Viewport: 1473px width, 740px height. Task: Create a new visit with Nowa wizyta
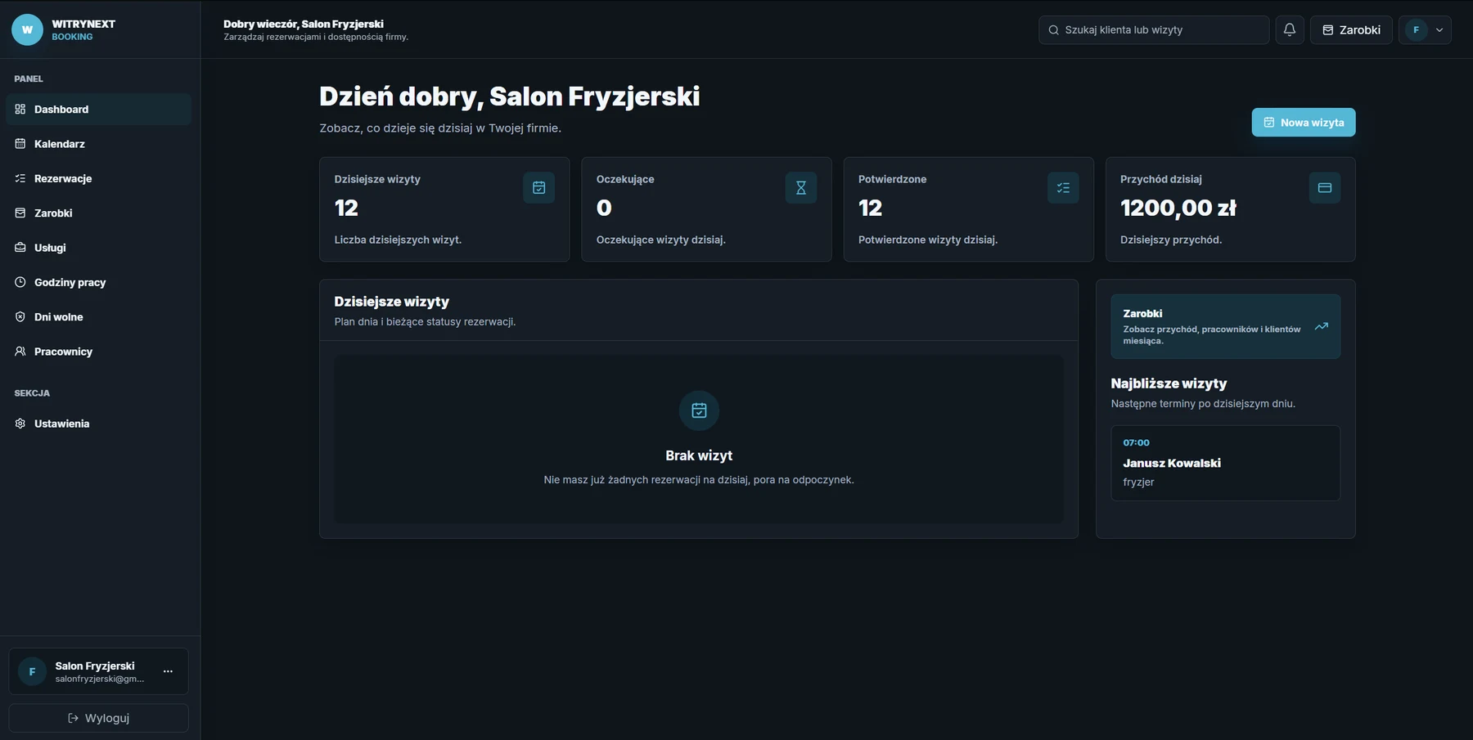[1304, 122]
